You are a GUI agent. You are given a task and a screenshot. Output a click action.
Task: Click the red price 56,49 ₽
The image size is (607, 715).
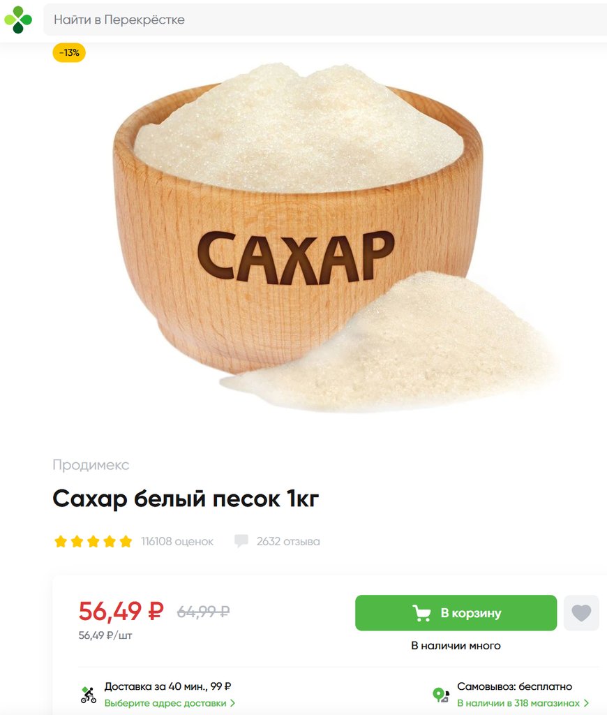click(x=121, y=611)
